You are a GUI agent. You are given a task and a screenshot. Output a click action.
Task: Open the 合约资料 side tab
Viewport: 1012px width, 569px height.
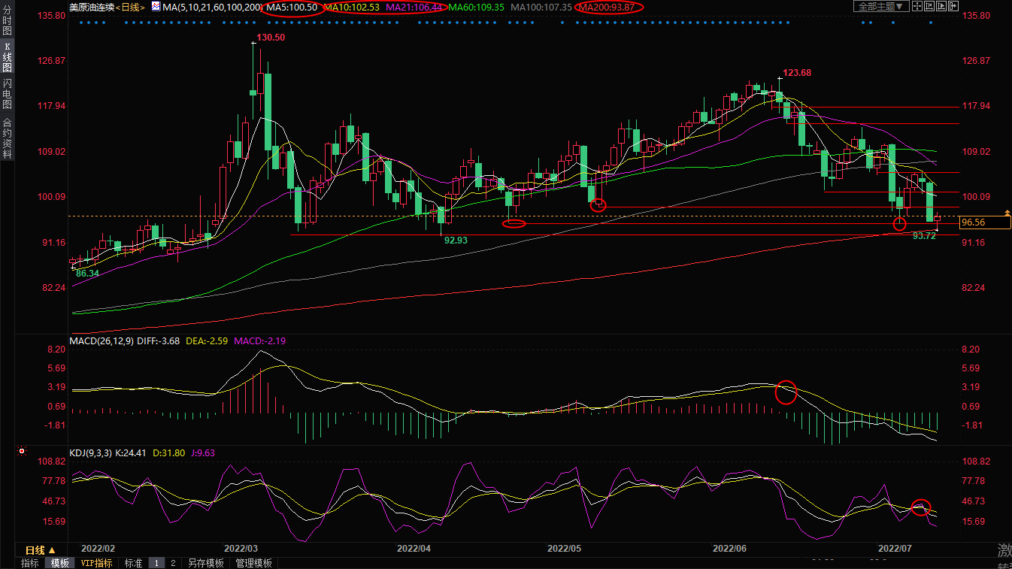tap(7, 138)
